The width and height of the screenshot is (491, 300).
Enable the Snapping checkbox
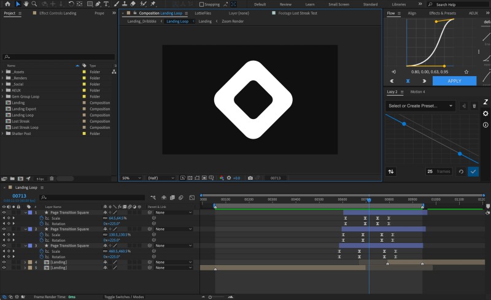[202, 4]
